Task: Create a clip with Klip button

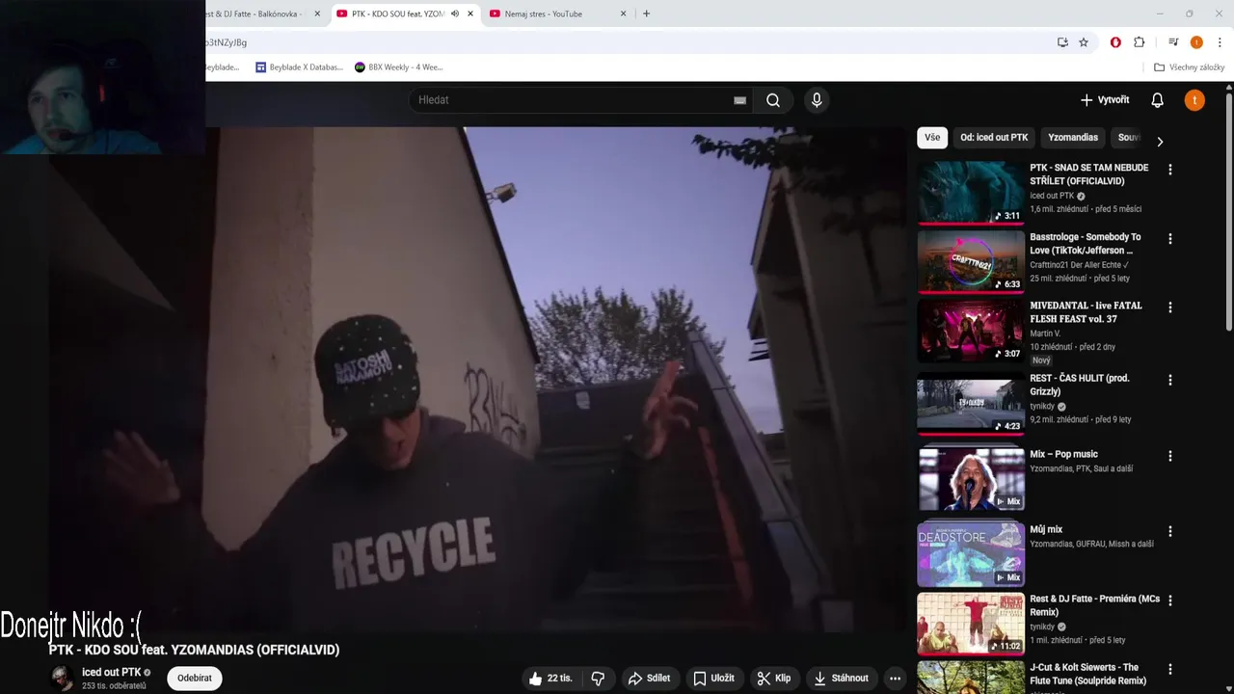Action: 774,679
